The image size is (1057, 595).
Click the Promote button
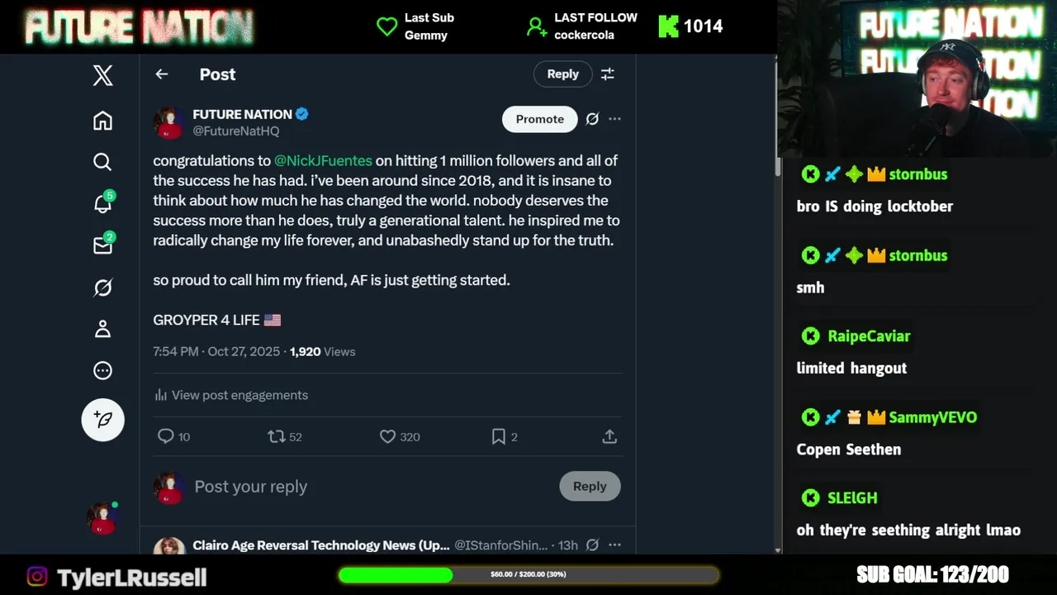(x=539, y=119)
